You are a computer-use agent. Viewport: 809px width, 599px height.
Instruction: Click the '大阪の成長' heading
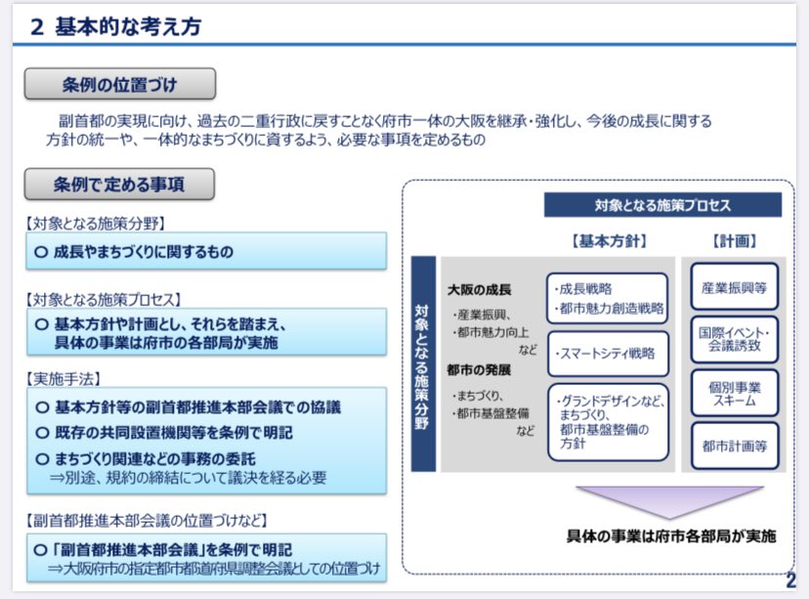click(480, 290)
